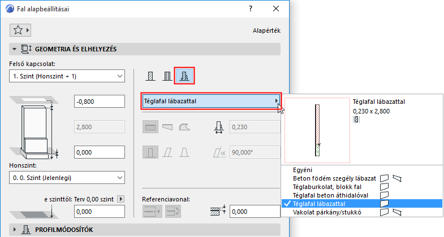Pick the Egyéni profile option
Viewport: 444px width, 237px height.
click(x=302, y=169)
